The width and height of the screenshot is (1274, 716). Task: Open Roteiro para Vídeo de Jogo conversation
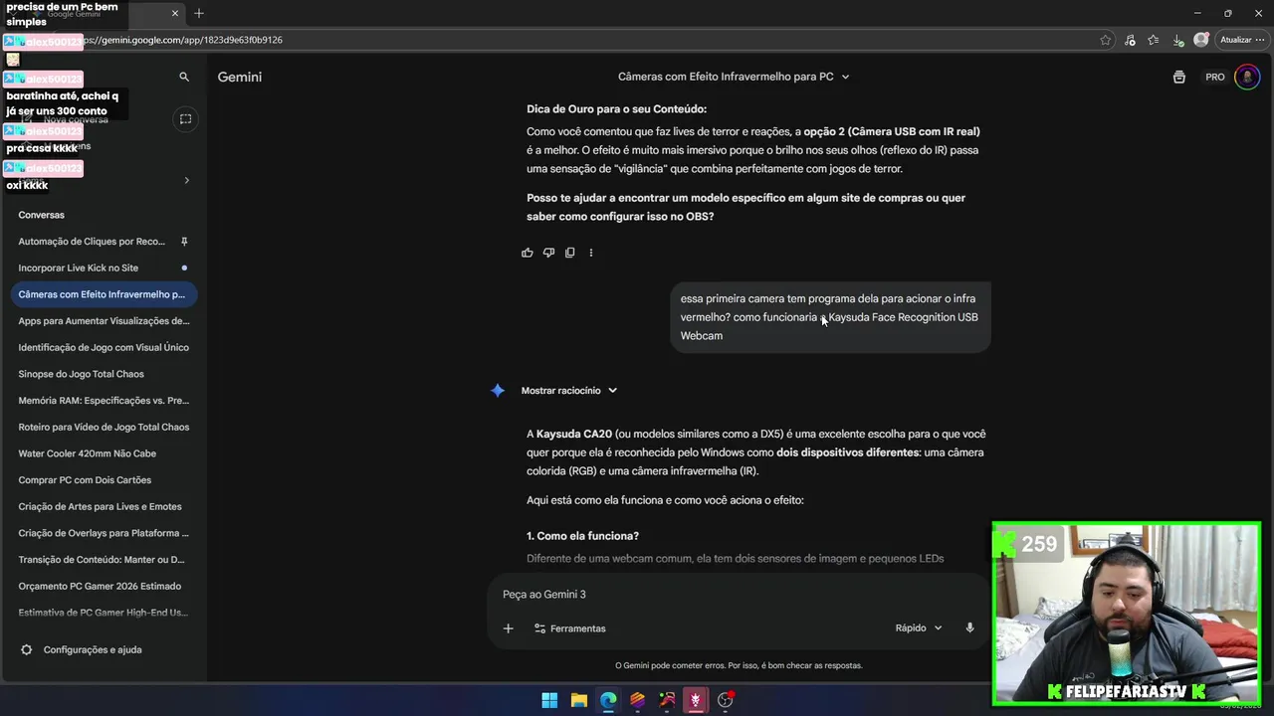[104, 427]
